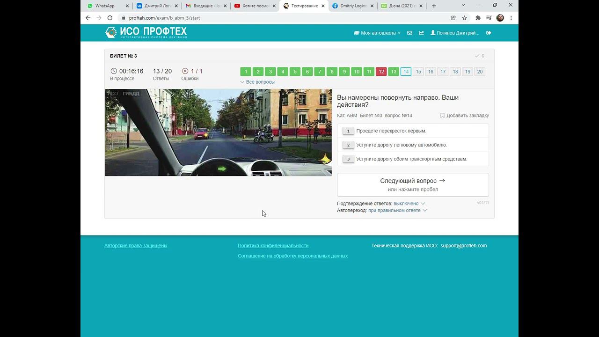Go to question 10
Image resolution: width=599 pixels, height=337 pixels.
357,72
